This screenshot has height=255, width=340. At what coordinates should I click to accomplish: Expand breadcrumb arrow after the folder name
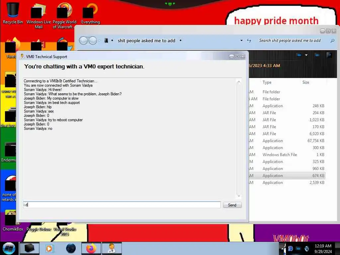tap(180, 41)
